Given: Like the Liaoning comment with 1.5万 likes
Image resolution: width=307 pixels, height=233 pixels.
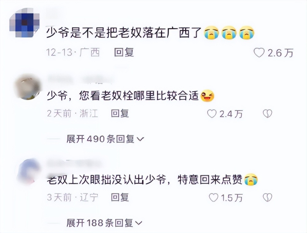Looking at the screenshot, I should 213,198.
